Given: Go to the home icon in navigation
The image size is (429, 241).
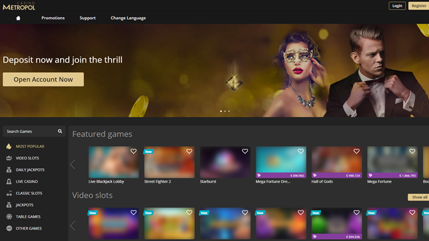Looking at the screenshot, I should [18, 18].
